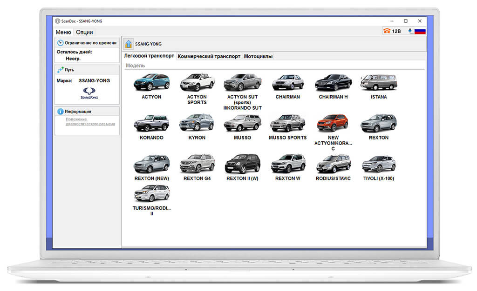Choose the KORANDO model icon
The height and width of the screenshot is (291, 477).
pos(151,123)
